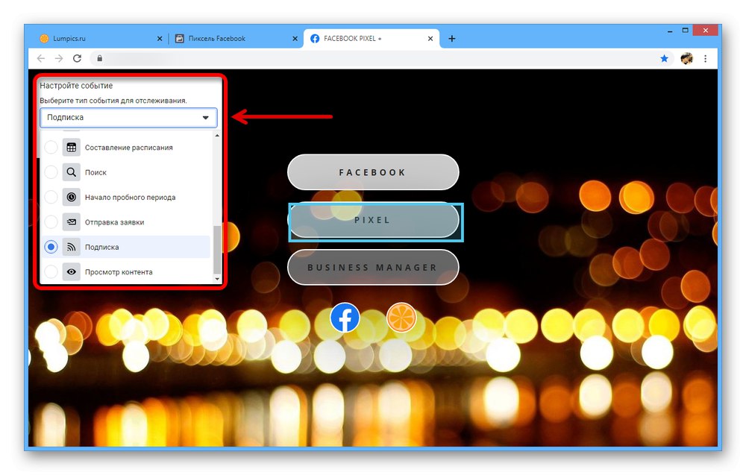Screen dimensions: 746x475
Task: Click the event list scrollbar thumb
Action: [x=217, y=250]
